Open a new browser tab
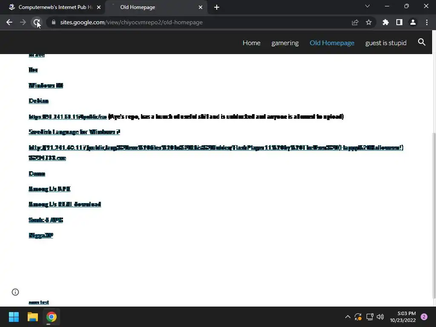This screenshot has width=436, height=327. click(217, 7)
